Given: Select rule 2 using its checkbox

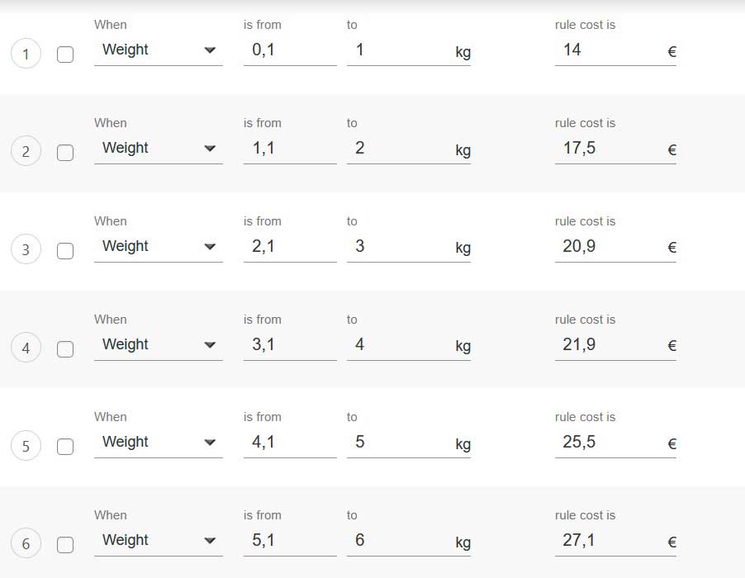Looking at the screenshot, I should coord(65,153).
